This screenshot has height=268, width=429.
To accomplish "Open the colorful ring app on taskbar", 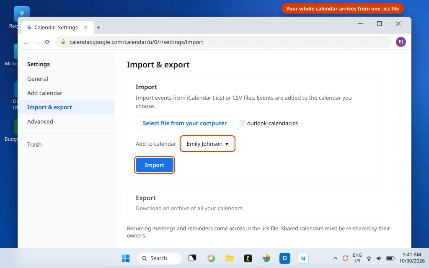I will tap(211, 258).
